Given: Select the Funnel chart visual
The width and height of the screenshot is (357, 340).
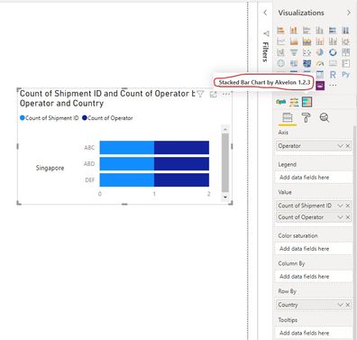Looking at the screenshot, I should [294, 52].
